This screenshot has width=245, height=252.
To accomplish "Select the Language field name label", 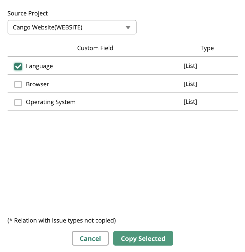I will pyautogui.click(x=39, y=66).
